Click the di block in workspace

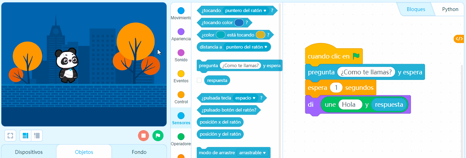pyautogui.click(x=311, y=105)
